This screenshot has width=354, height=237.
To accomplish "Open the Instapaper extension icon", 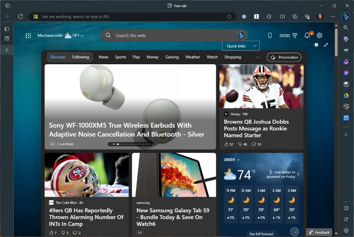I will click(x=257, y=16).
